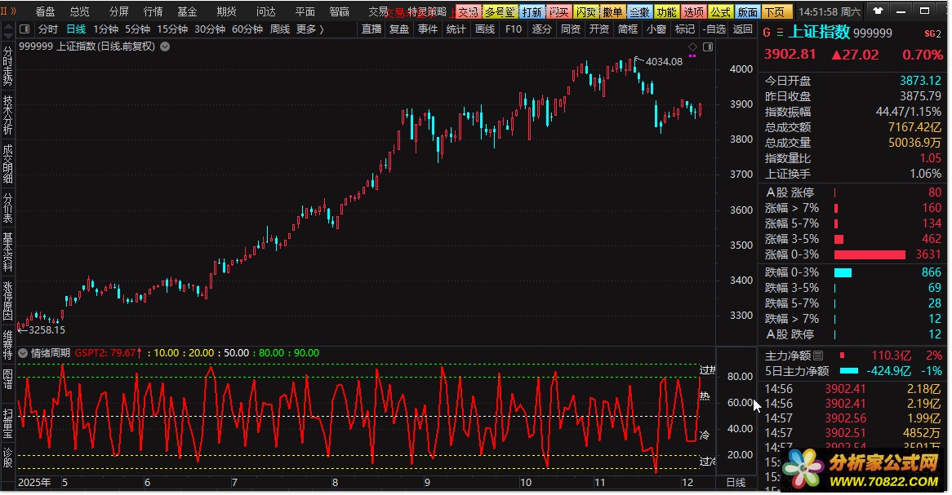Open the 更多 timeframe dropdown

point(309,29)
